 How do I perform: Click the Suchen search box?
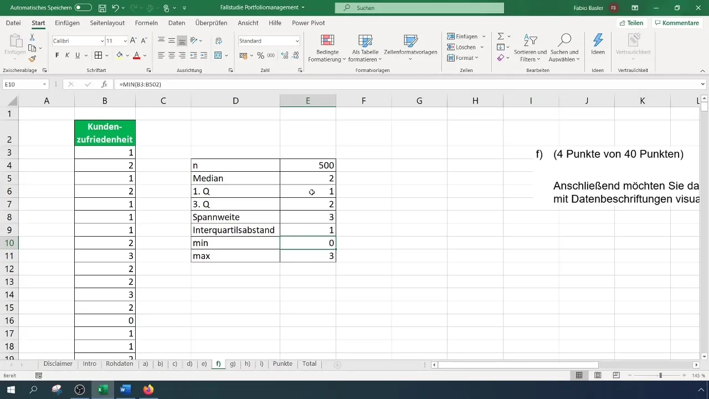pyautogui.click(x=419, y=8)
